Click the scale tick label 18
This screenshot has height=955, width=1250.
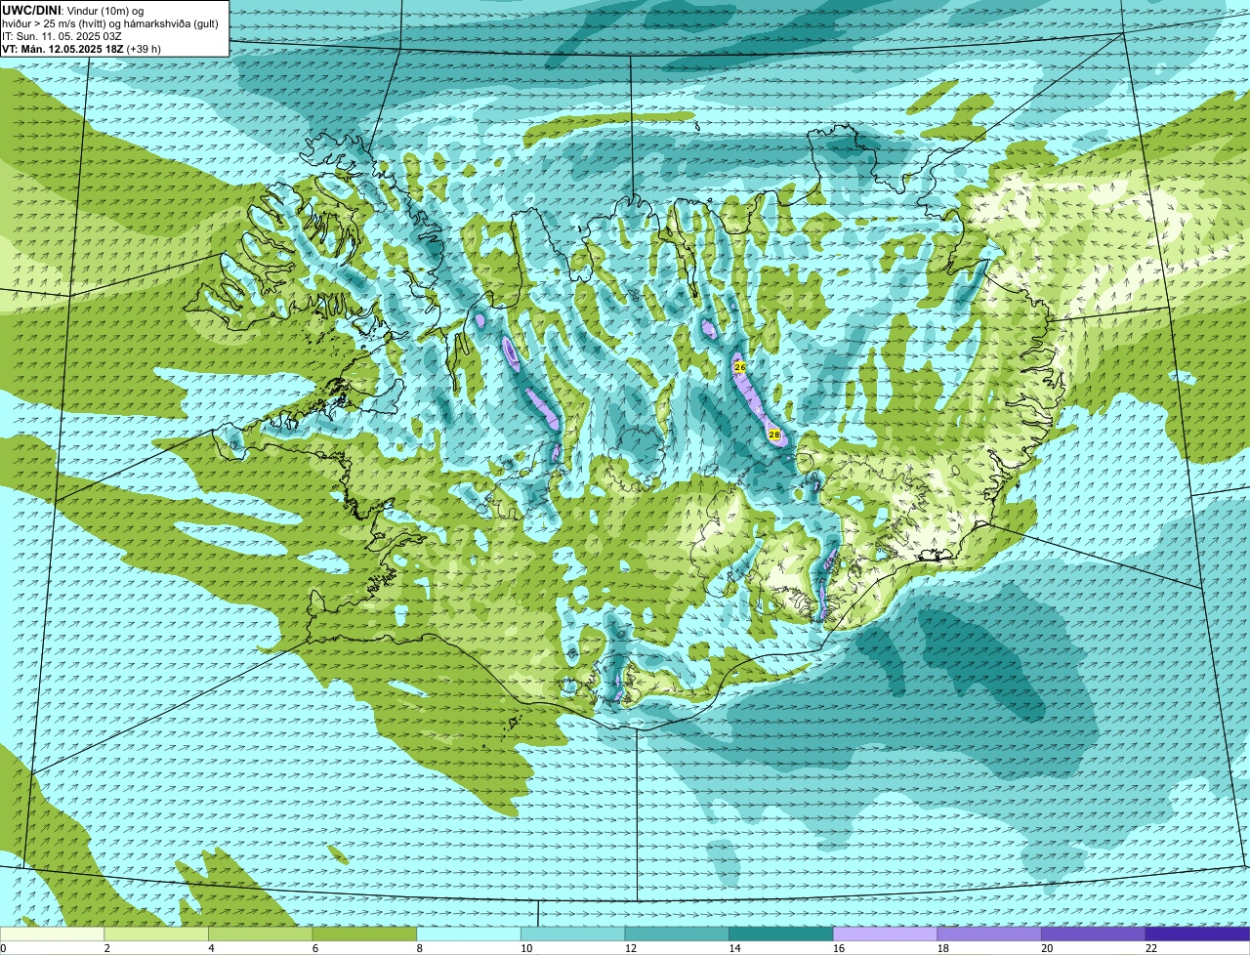tap(942, 948)
